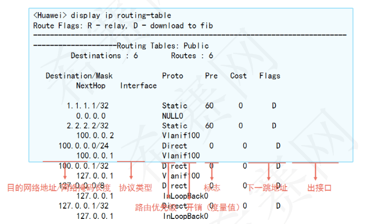Viewport: 367px width, 224px height.
Task: Click the Routes : 6 count
Action: click(x=192, y=55)
